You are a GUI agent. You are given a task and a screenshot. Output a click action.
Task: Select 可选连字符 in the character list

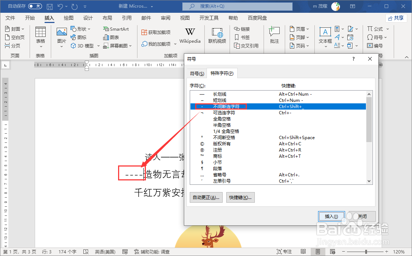tap(278, 112)
